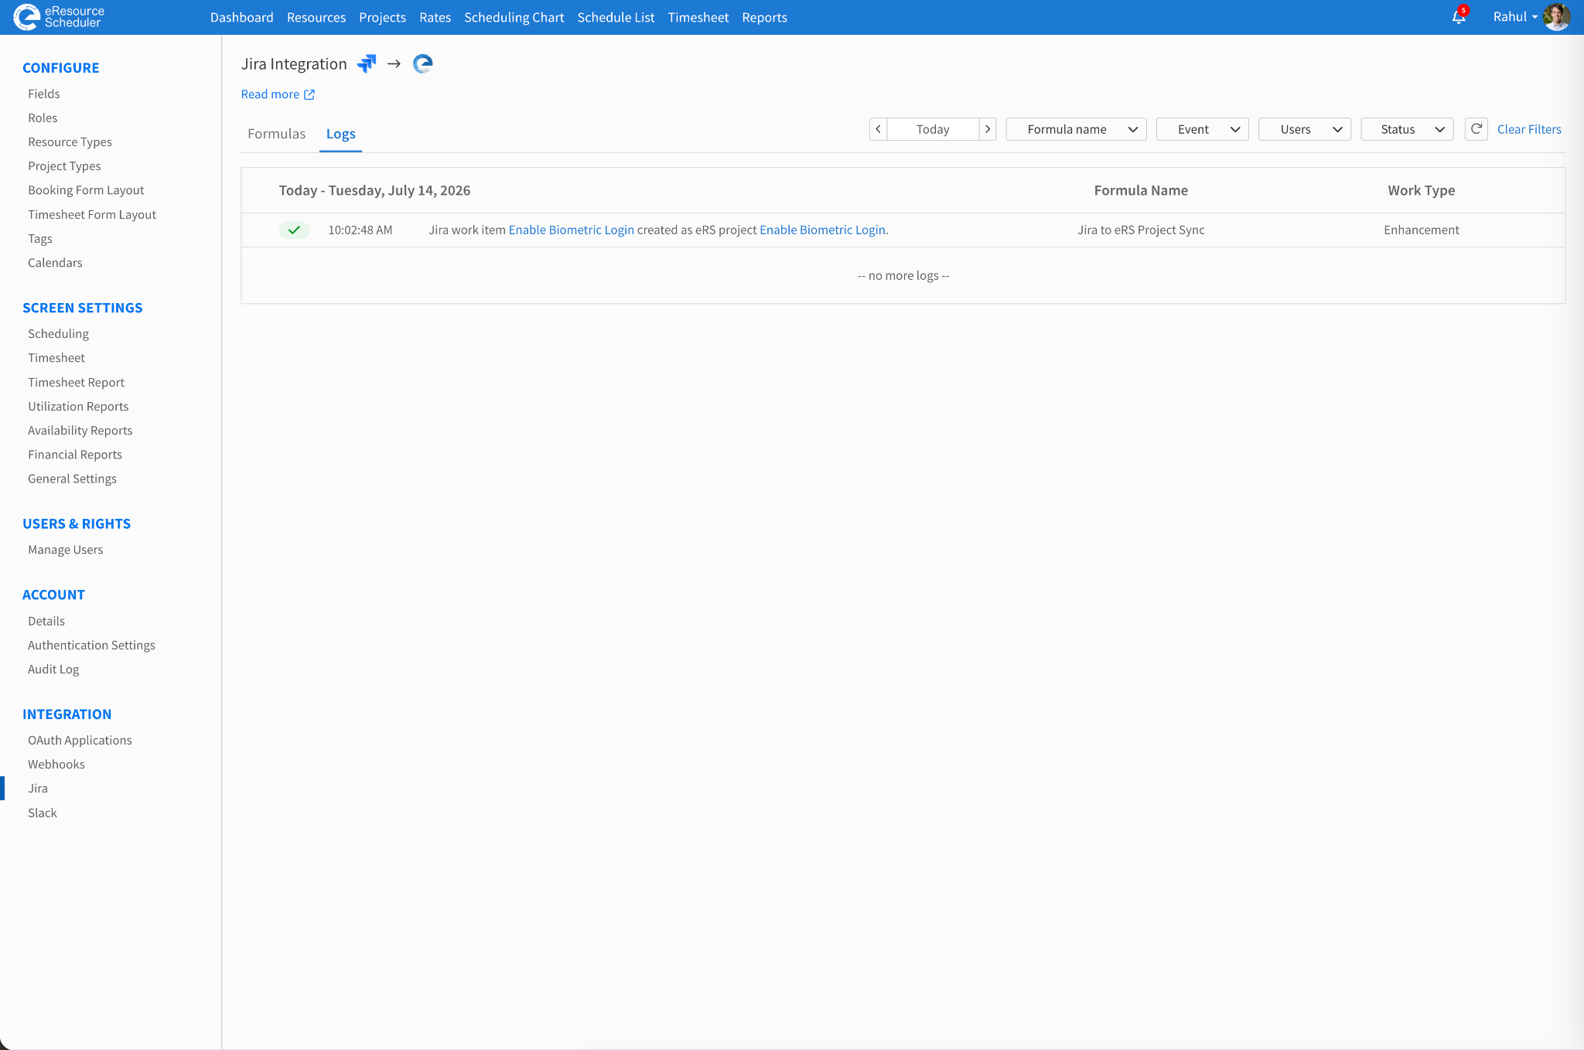The height and width of the screenshot is (1050, 1584).
Task: Click the green success checkmark status
Action: point(294,230)
